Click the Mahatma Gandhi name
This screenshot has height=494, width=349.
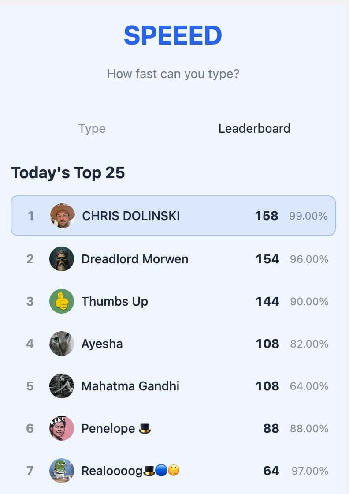[130, 386]
